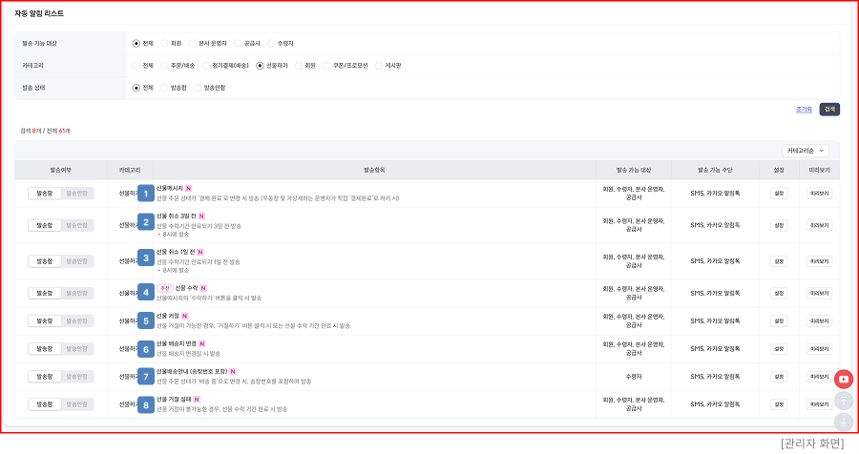Open the 카테고리순 sort dropdown
Image resolution: width=859 pixels, height=454 pixels.
pyautogui.click(x=805, y=151)
